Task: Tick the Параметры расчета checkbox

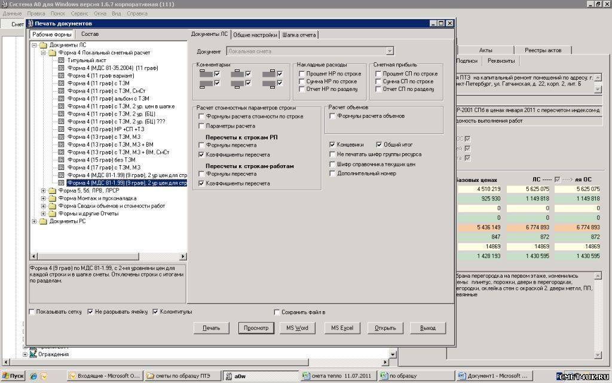Action: (x=201, y=126)
